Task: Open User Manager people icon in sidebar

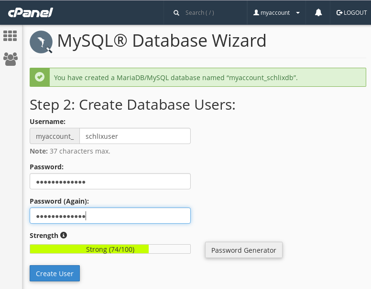Action: [x=11, y=59]
